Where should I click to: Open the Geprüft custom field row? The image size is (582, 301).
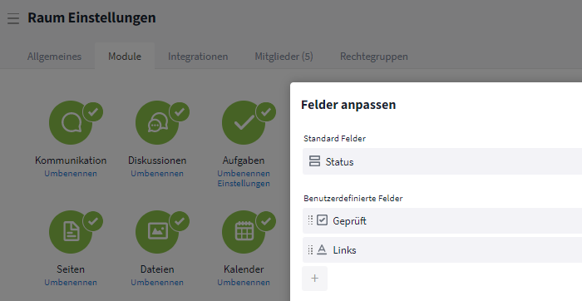pos(442,221)
